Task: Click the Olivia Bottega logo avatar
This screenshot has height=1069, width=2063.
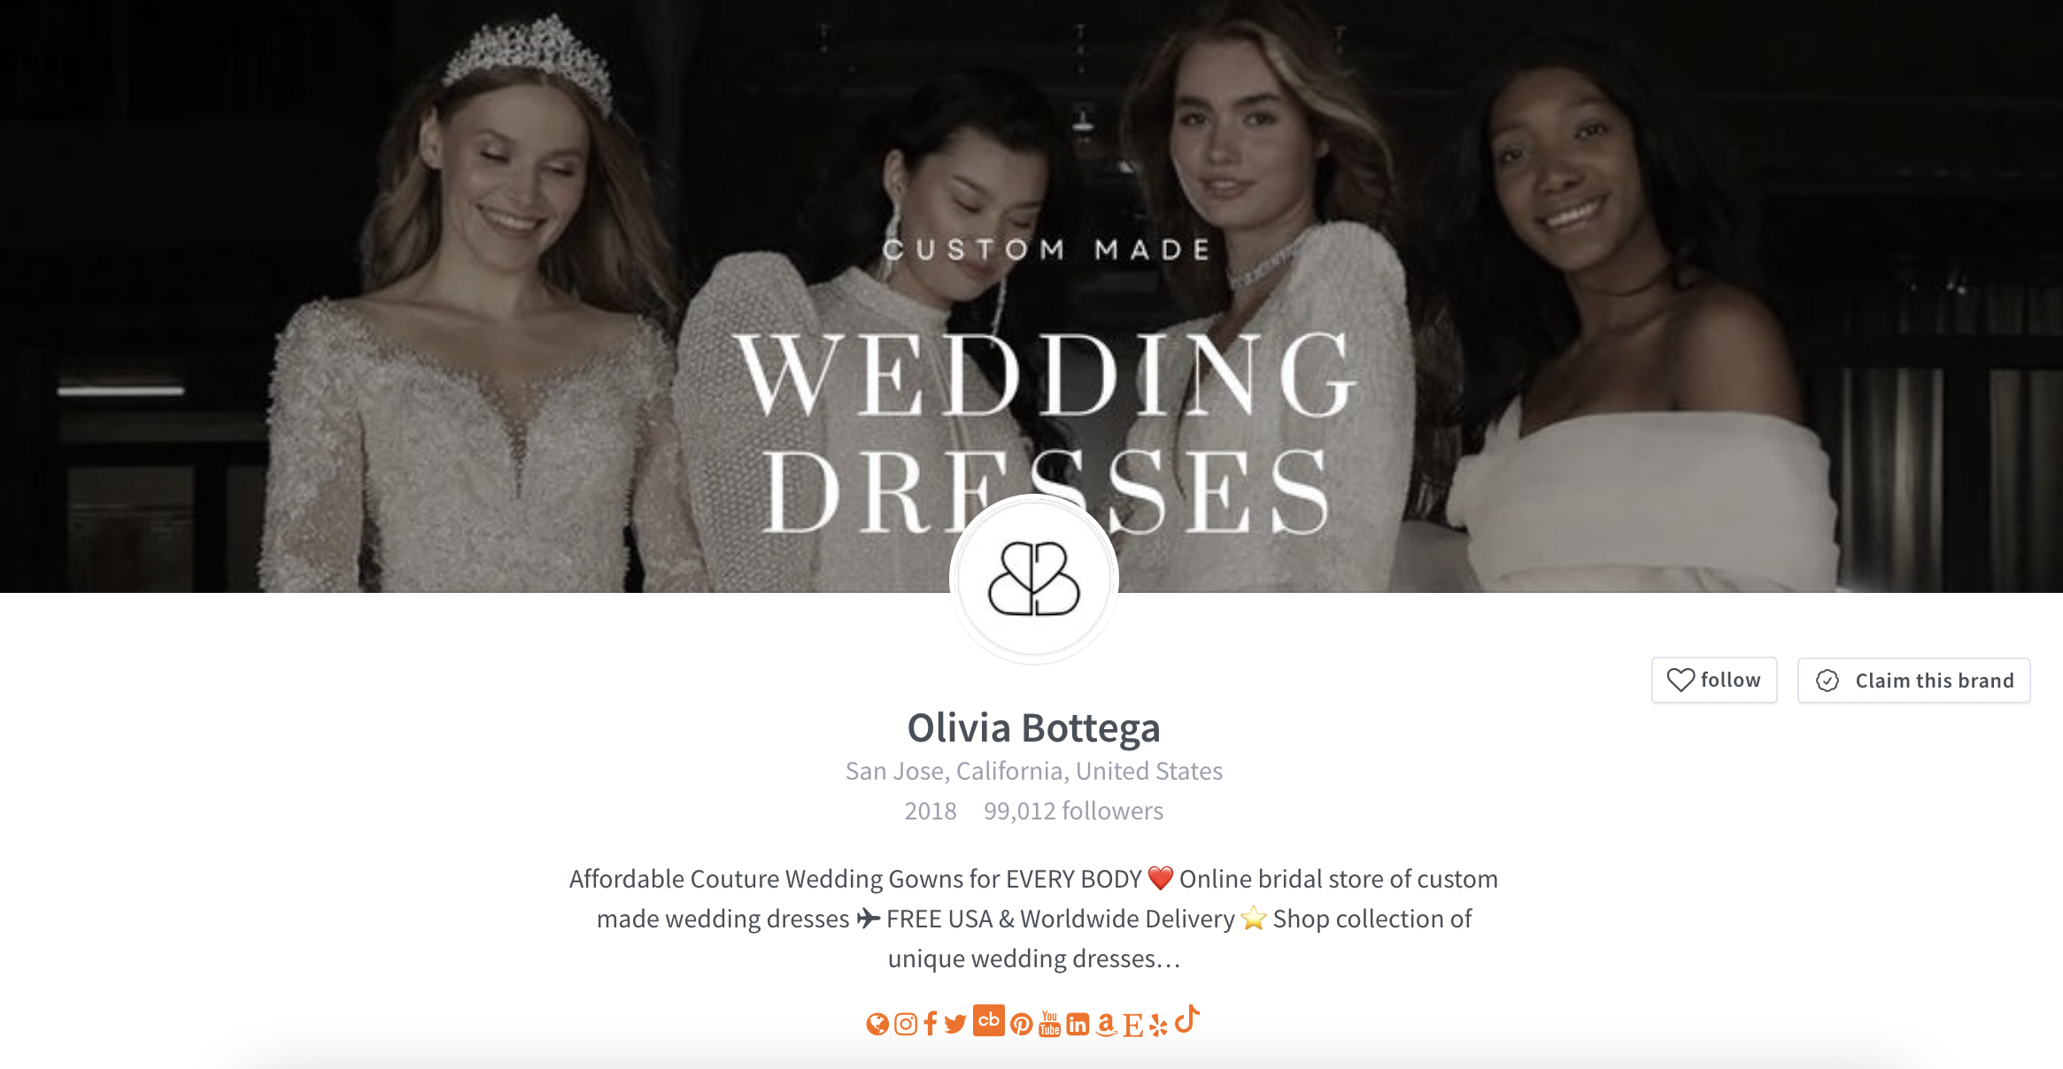Action: [1033, 580]
